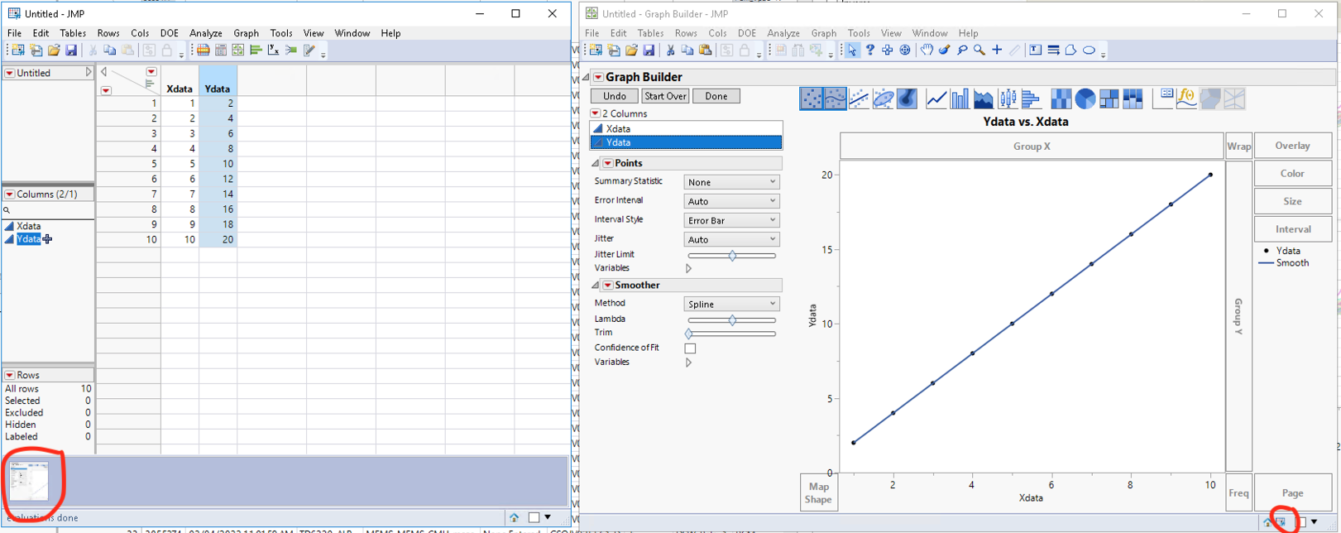Select the Arrow cursor tool in Graph Builder window
Screen dimensions: 1341x533
[x=852, y=50]
